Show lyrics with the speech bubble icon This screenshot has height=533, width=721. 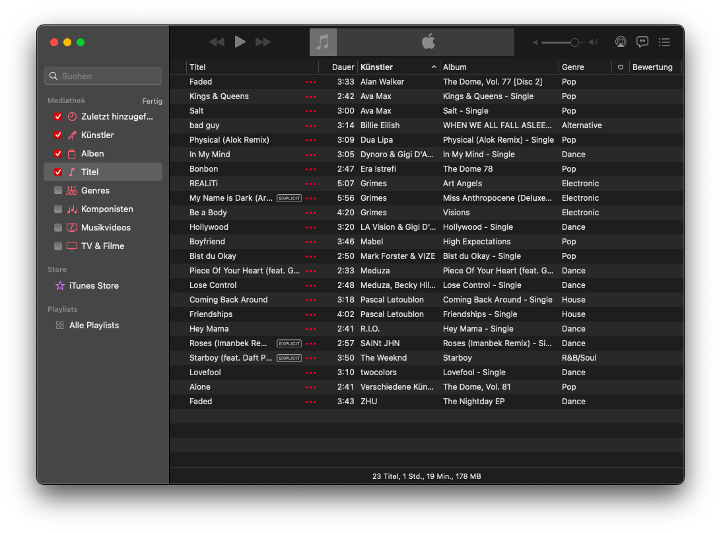(x=642, y=42)
